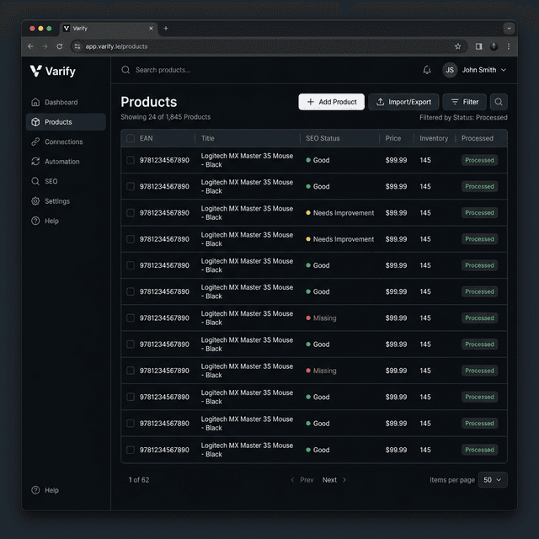Navigate to SEO section
This screenshot has height=539, width=539.
coord(45,181)
